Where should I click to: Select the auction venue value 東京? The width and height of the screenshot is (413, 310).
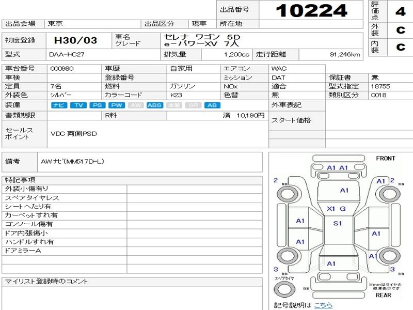point(55,24)
